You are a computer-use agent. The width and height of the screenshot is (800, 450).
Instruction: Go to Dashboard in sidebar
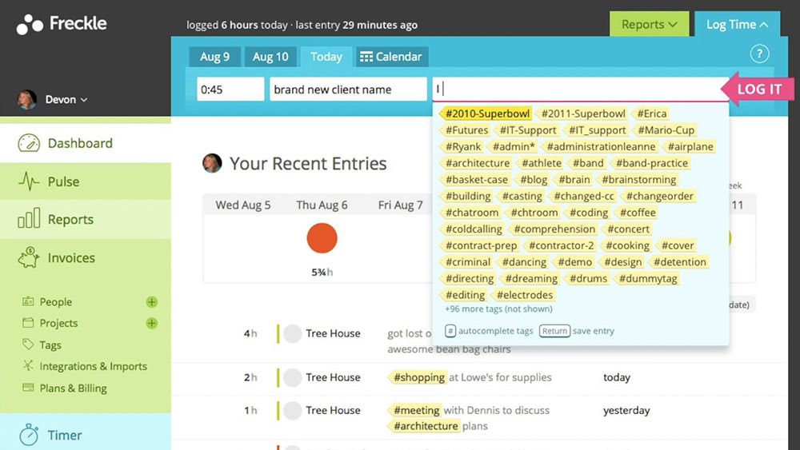pyautogui.click(x=86, y=143)
